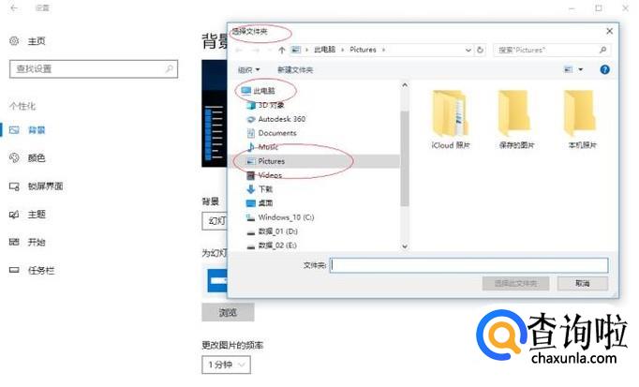Open the 保存的图片 folder
The width and height of the screenshot is (639, 387).
[514, 116]
